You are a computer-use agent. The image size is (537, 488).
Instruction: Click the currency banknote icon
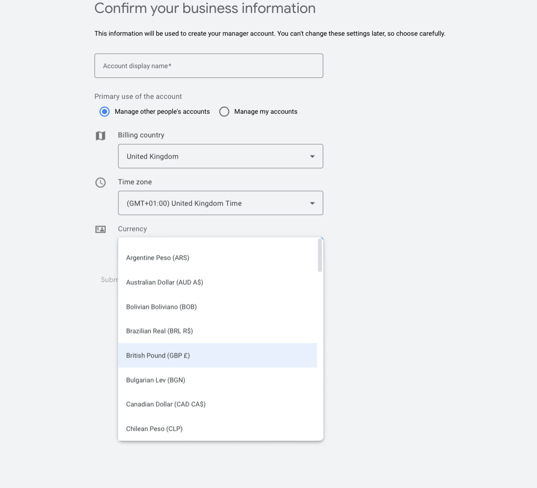tap(100, 229)
